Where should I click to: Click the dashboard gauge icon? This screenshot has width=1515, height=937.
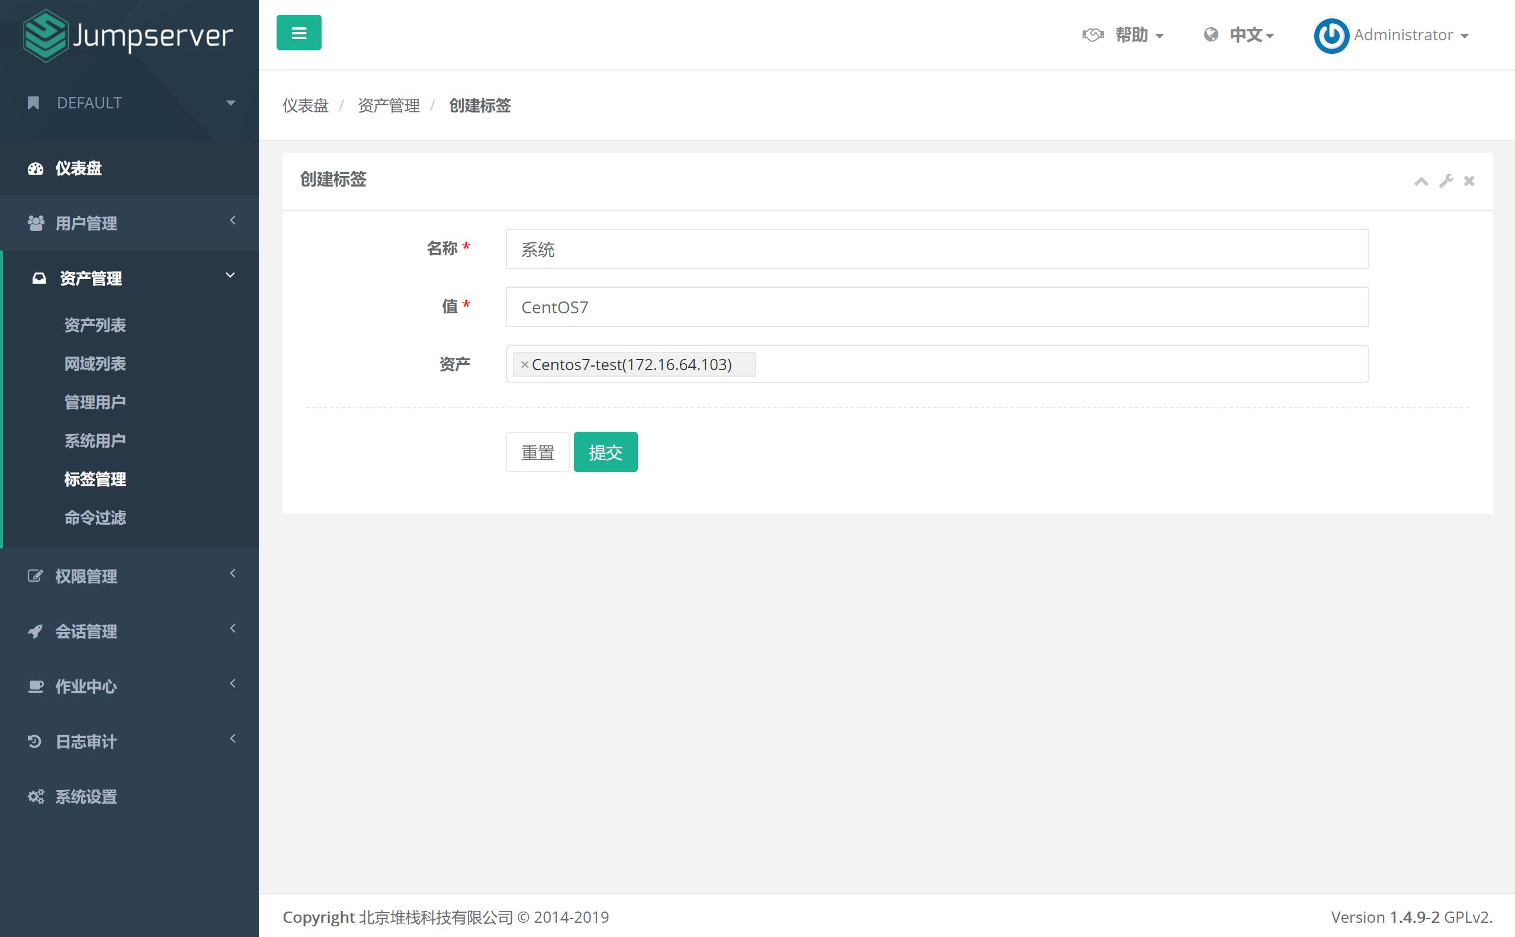click(x=36, y=169)
